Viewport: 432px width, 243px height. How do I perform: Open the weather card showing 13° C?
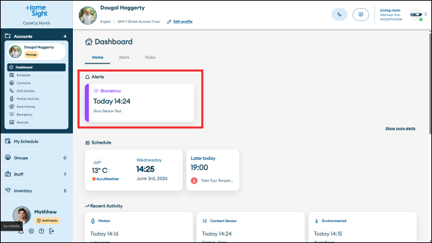click(134, 170)
